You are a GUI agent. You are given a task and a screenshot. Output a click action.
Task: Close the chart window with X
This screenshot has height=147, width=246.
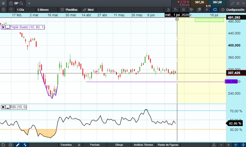[x=243, y=3]
